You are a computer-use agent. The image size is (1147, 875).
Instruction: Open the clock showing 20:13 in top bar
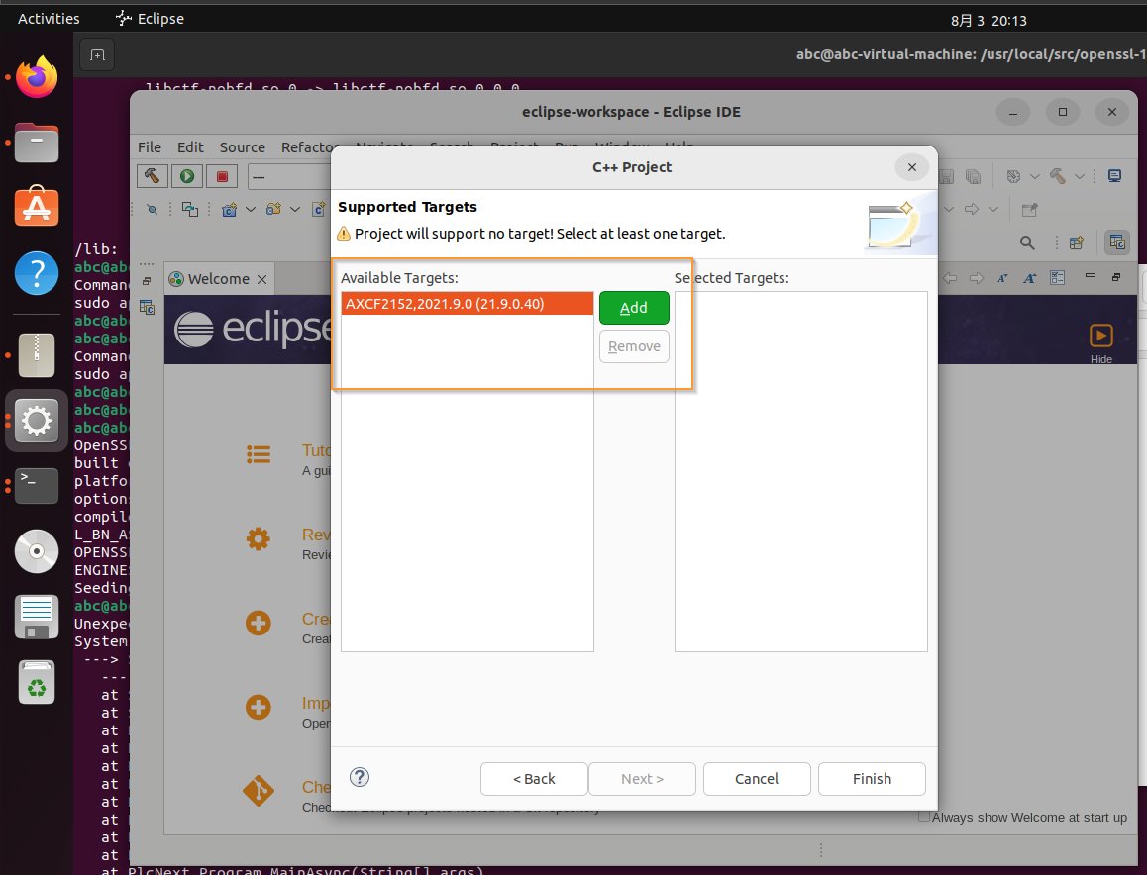point(989,21)
